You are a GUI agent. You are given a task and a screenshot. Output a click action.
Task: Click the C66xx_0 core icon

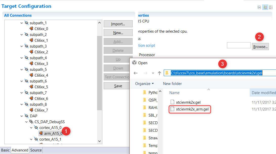pyautogui.click(x=32, y=29)
